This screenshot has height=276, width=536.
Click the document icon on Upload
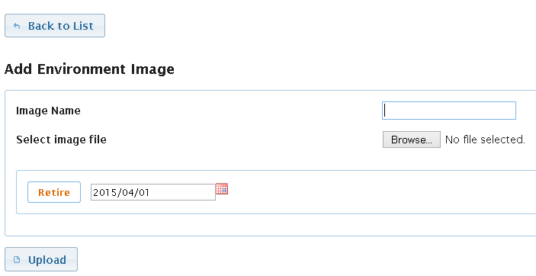[17, 260]
